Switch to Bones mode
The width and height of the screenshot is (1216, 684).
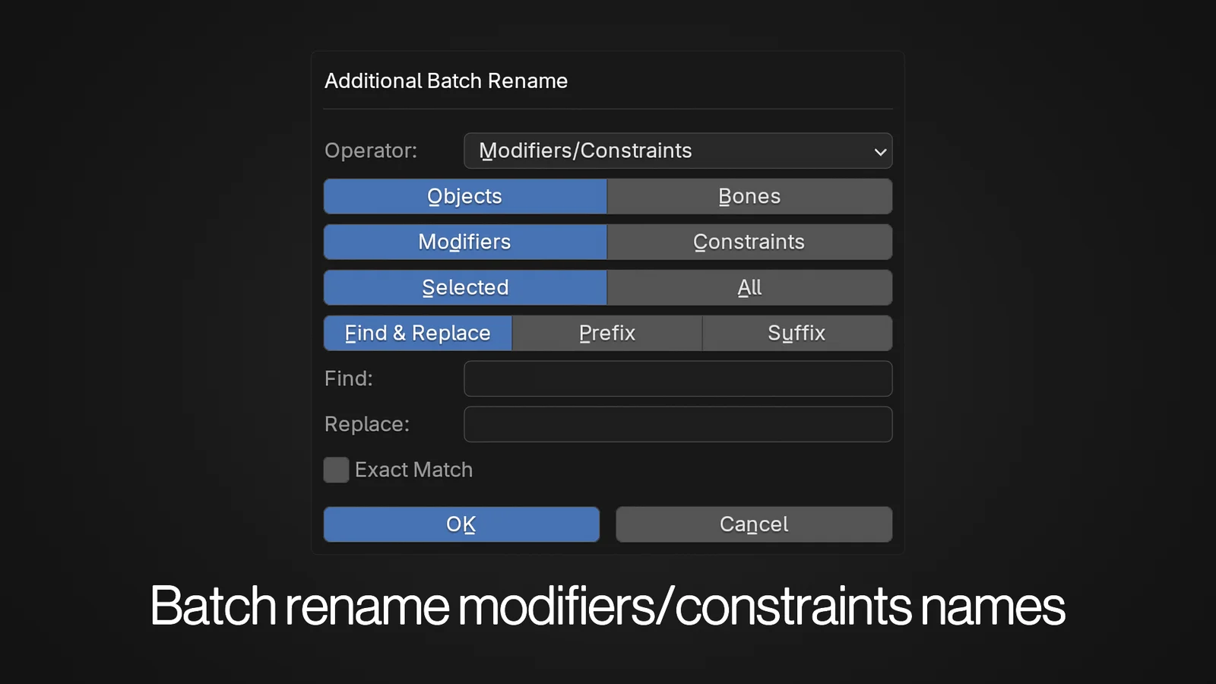pos(749,196)
